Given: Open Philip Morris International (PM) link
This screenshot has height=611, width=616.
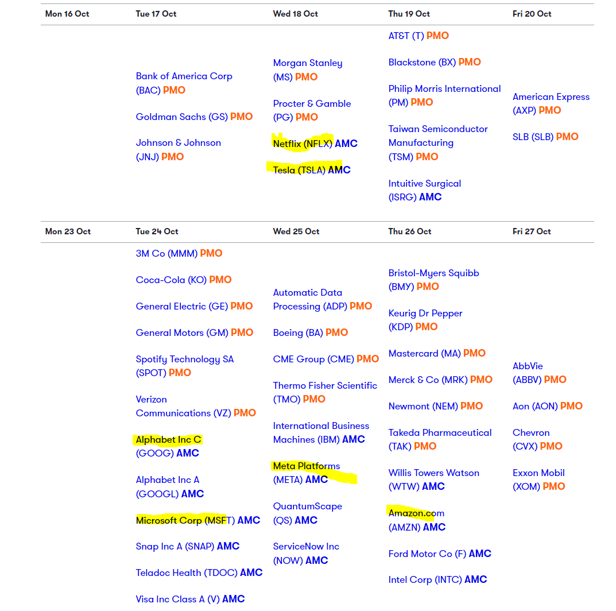Looking at the screenshot, I should (444, 95).
